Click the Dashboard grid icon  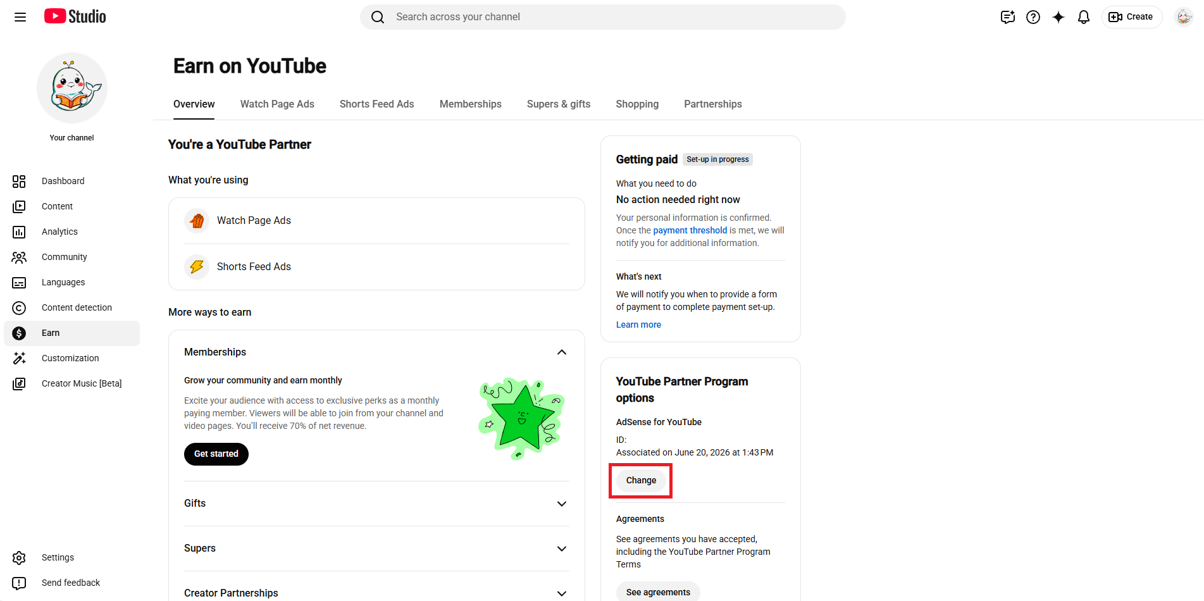(19, 182)
